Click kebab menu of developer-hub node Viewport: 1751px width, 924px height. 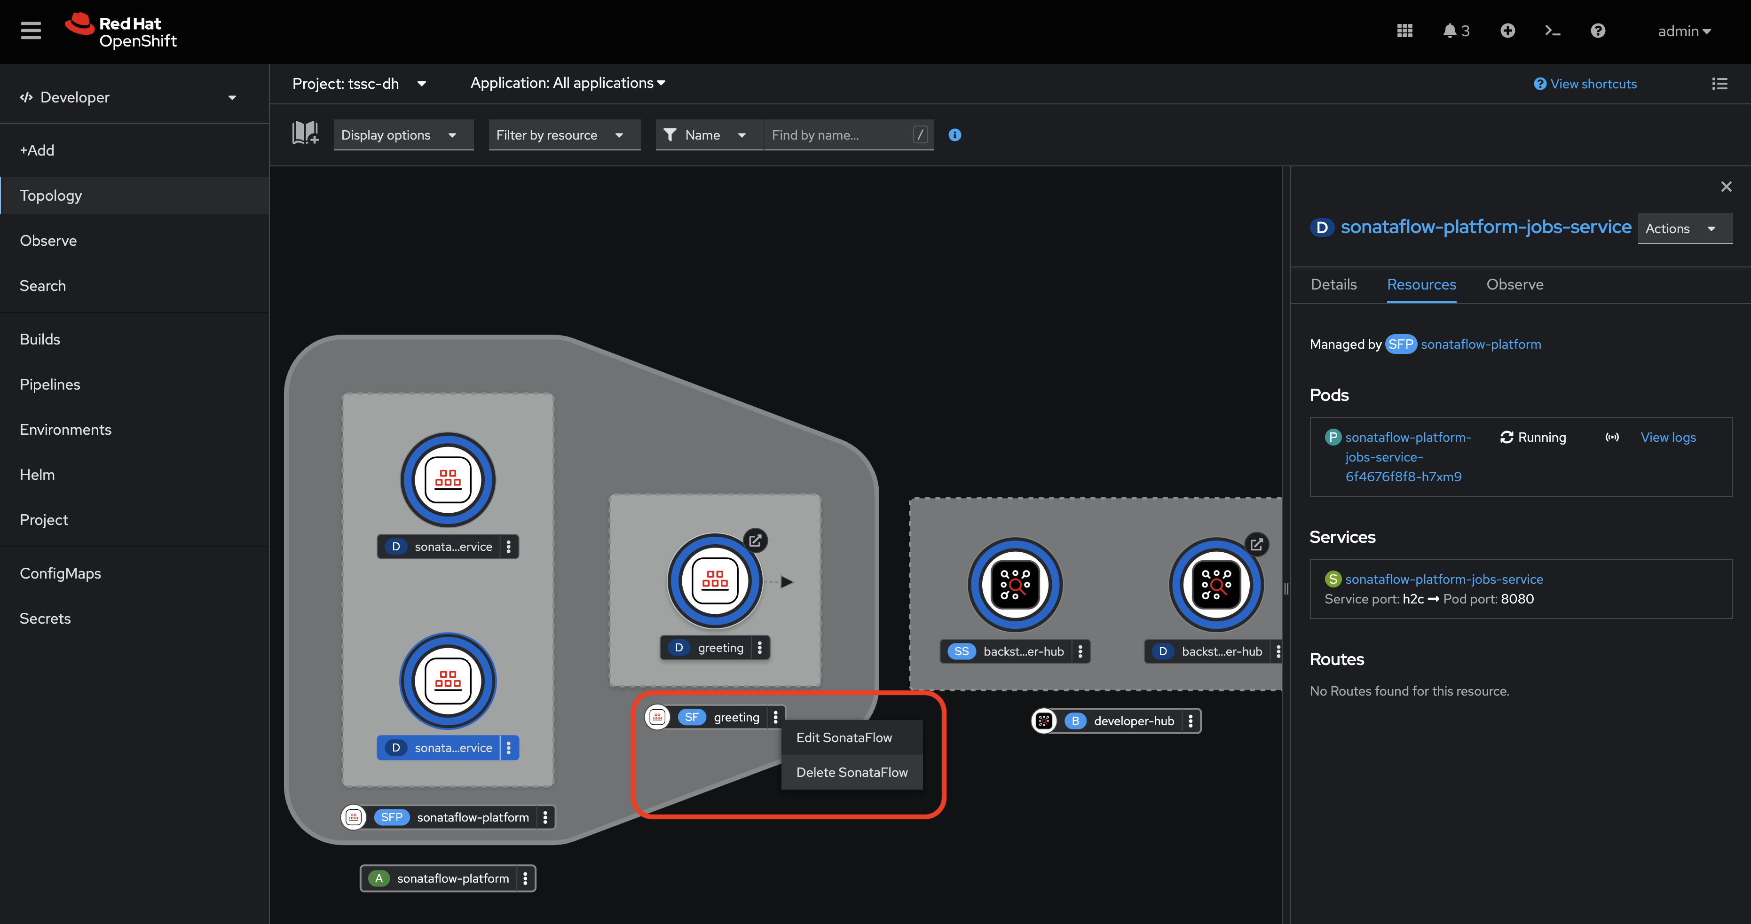pyautogui.click(x=1190, y=721)
